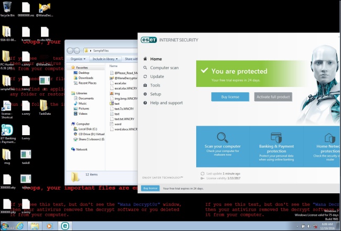Select @WanaDecryptor file in Explorer list

tap(123, 78)
